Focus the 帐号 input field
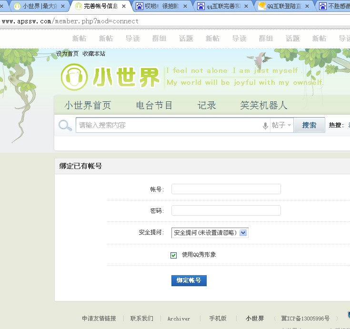Viewport: 350px width, 329px height. (226, 189)
